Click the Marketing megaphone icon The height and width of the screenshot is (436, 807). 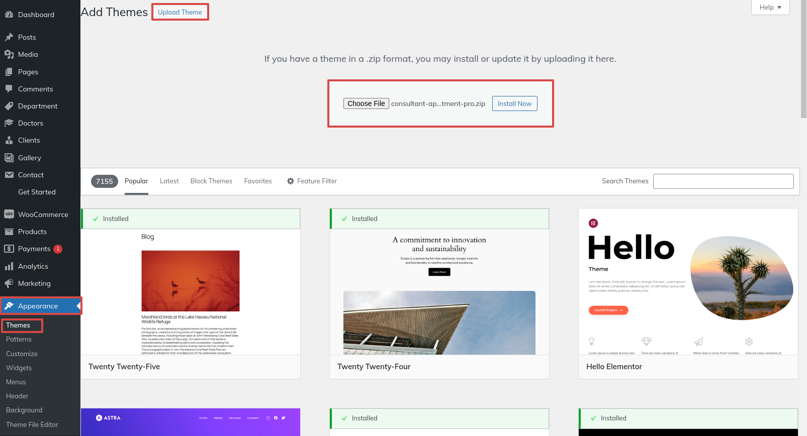point(9,283)
